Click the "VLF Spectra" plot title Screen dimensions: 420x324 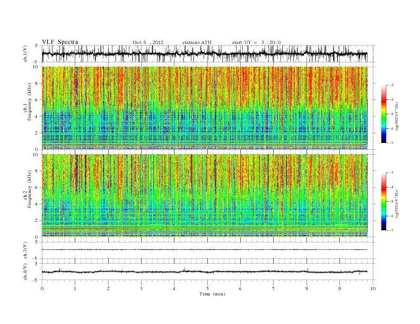(60, 42)
